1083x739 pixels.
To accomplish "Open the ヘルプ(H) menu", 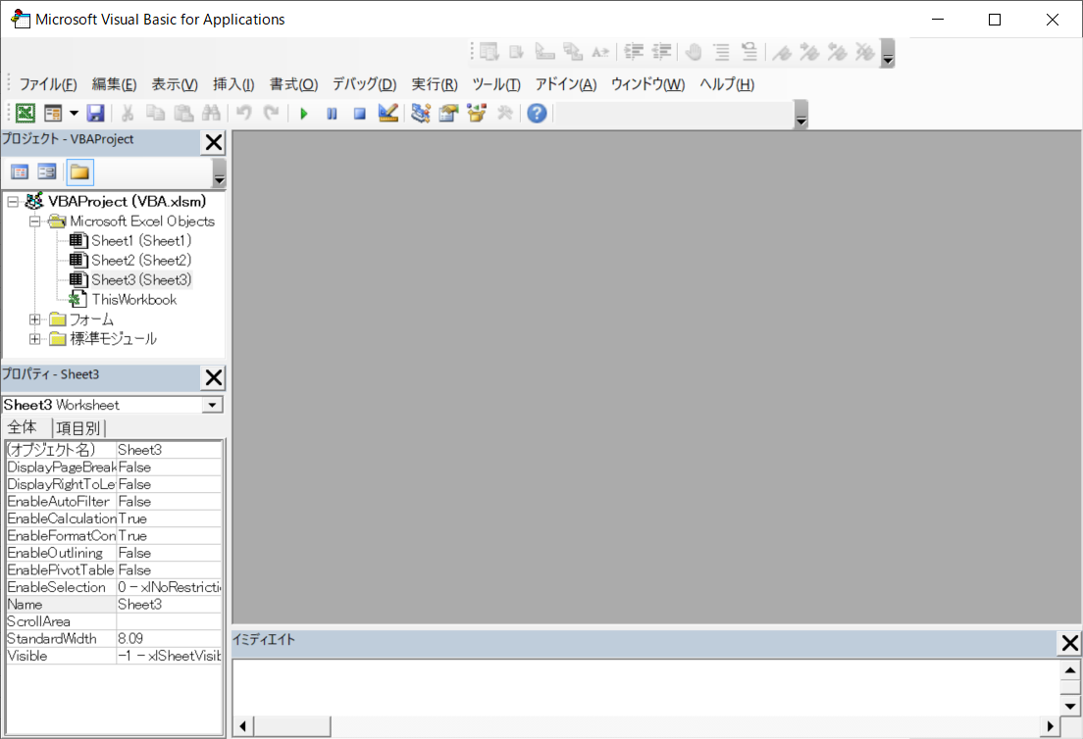I will pos(727,84).
